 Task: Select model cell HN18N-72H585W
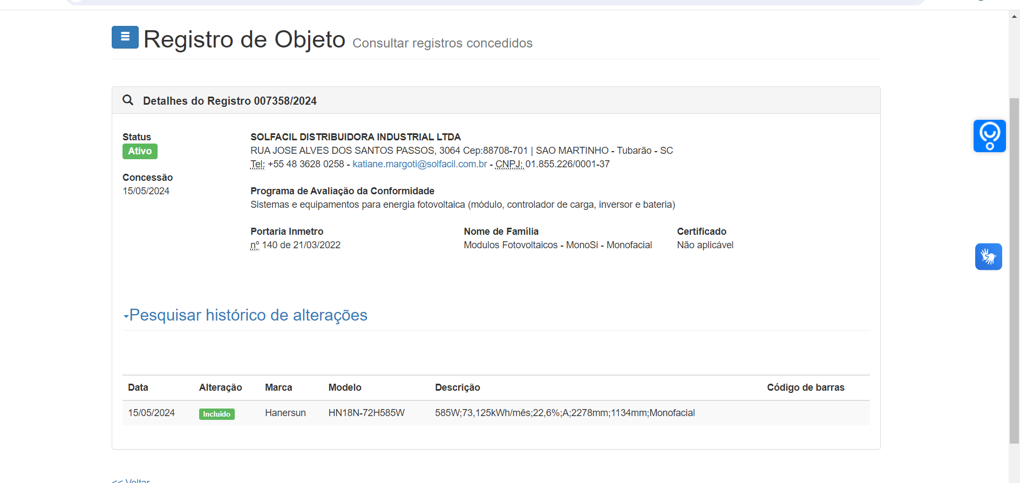pyautogui.click(x=366, y=413)
